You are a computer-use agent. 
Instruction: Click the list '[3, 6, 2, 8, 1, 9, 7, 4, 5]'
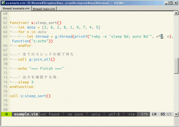tap(71, 27)
